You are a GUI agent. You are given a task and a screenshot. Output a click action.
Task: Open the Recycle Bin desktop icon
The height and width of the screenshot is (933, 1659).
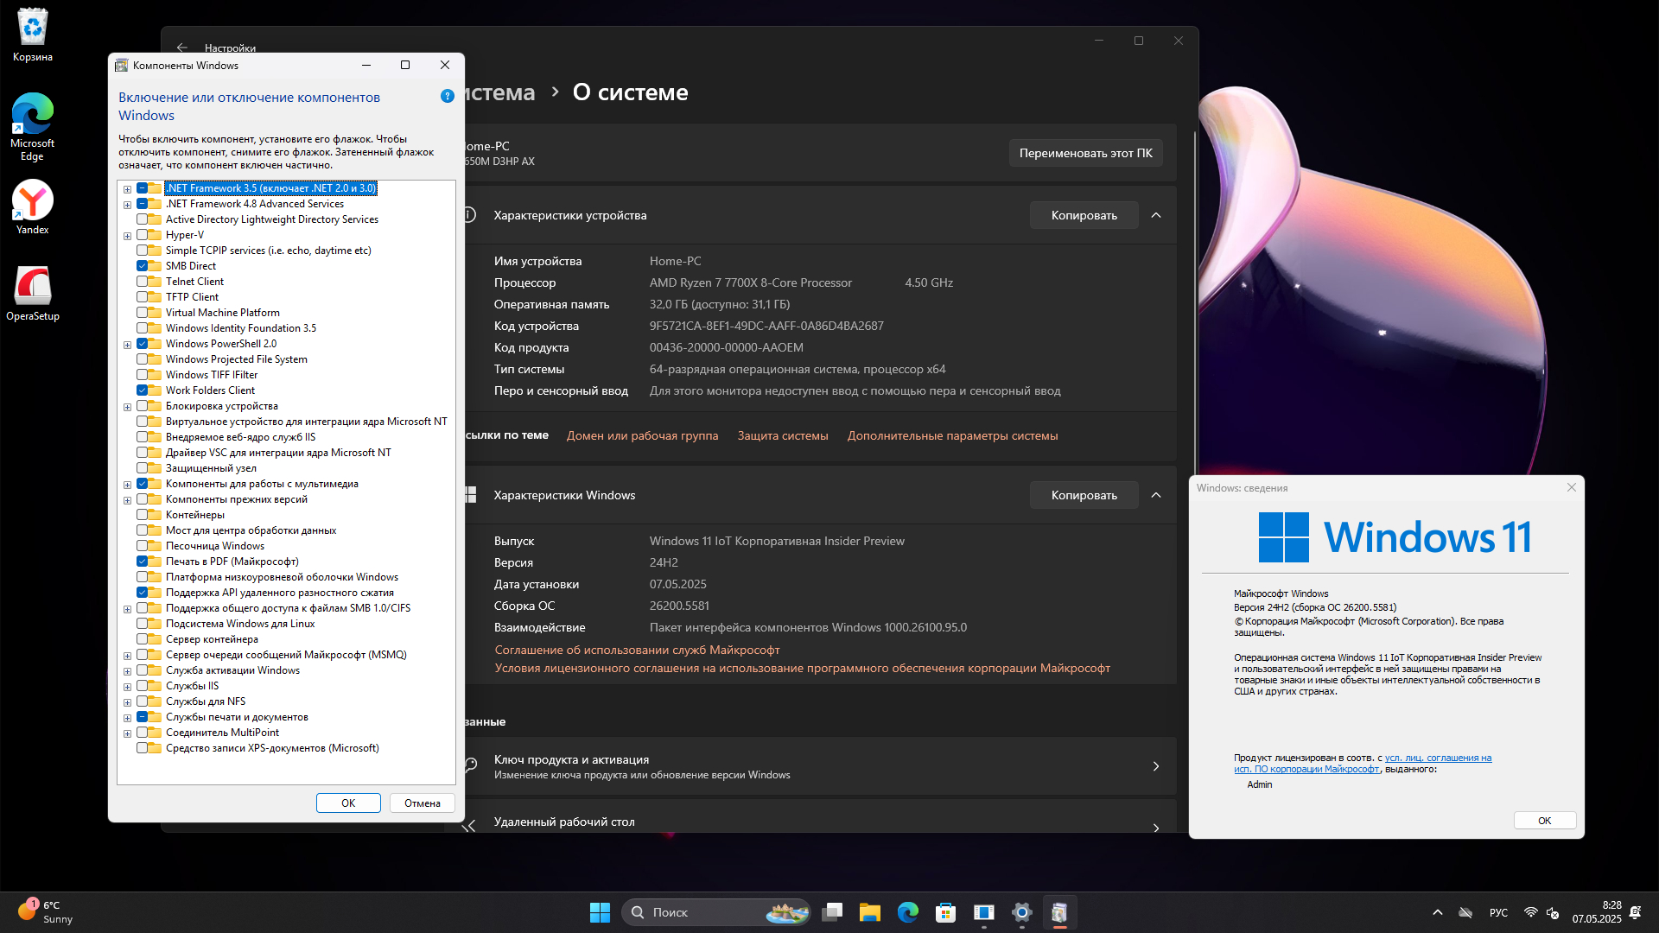click(x=33, y=35)
